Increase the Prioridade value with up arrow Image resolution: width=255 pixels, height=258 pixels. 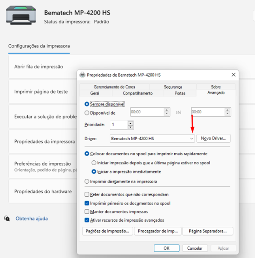click(130, 123)
